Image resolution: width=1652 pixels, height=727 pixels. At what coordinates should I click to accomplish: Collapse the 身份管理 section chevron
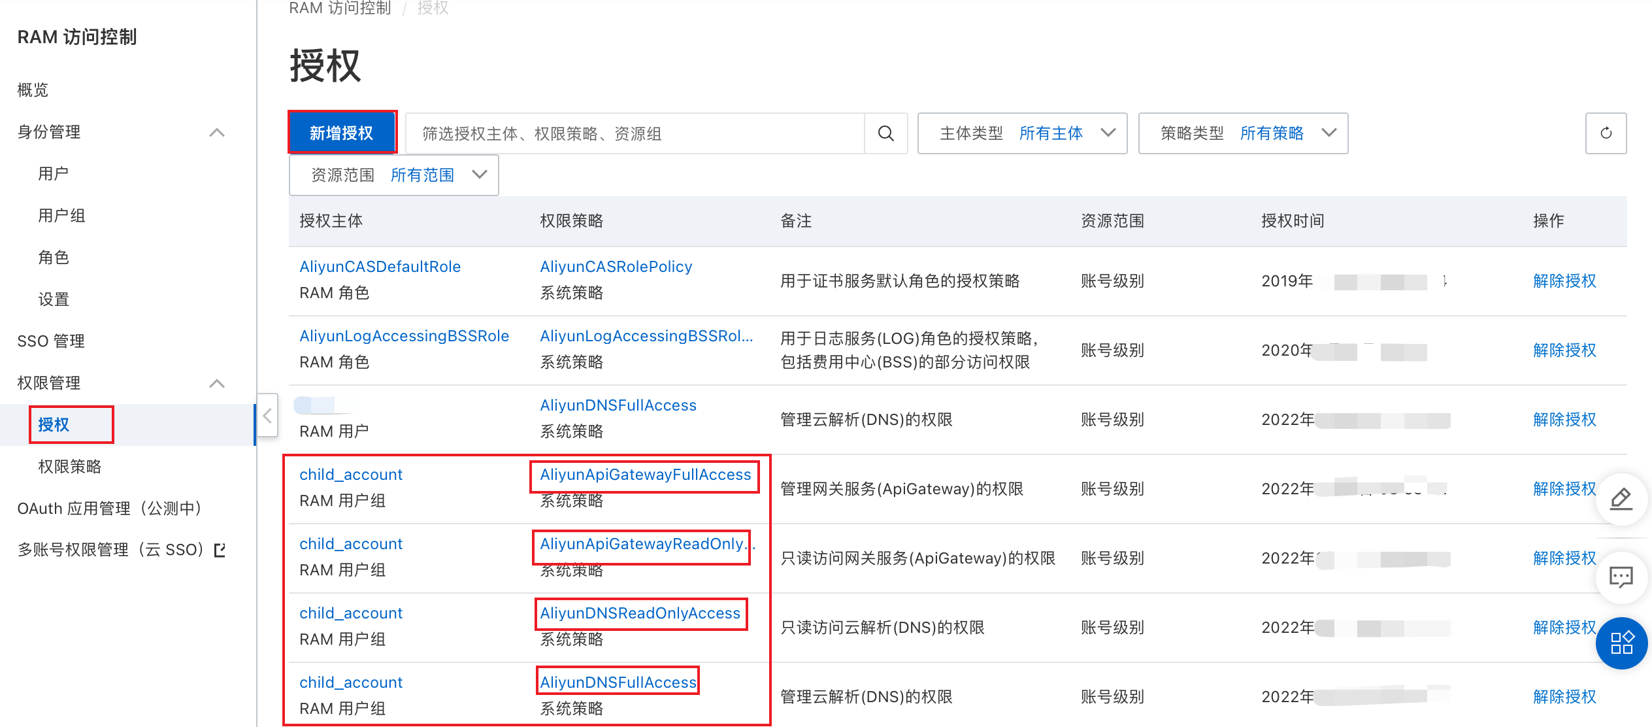point(217,133)
